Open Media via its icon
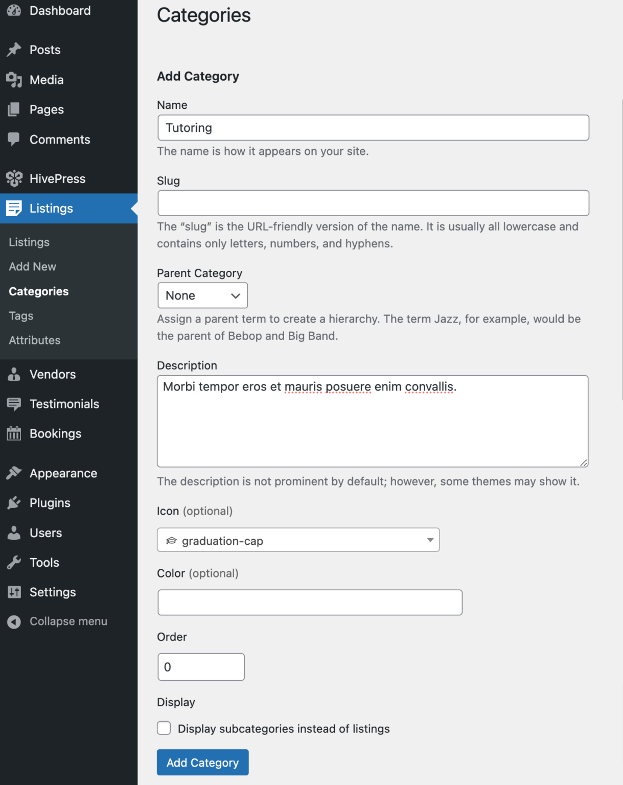This screenshot has height=785, width=623. click(13, 80)
